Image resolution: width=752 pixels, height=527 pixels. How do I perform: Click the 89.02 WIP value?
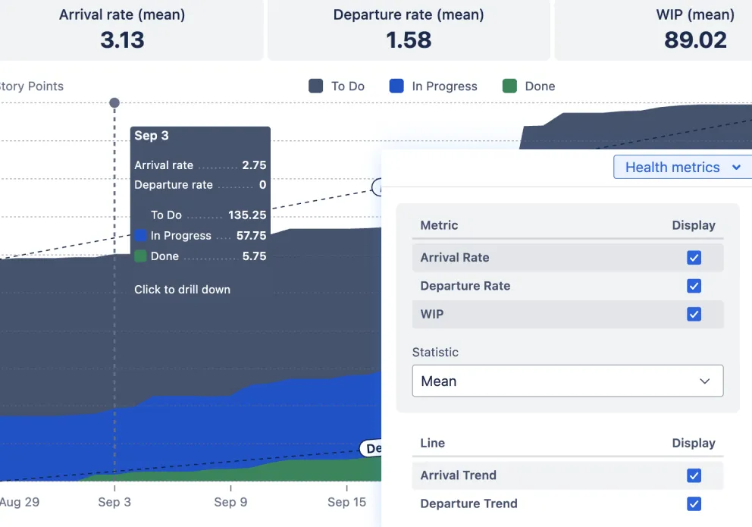pyautogui.click(x=695, y=39)
